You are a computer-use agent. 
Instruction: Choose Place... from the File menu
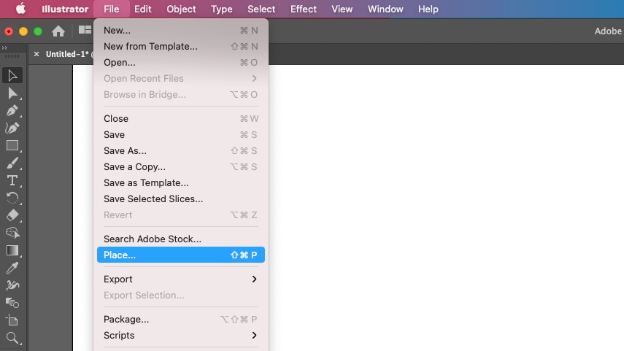click(x=181, y=255)
